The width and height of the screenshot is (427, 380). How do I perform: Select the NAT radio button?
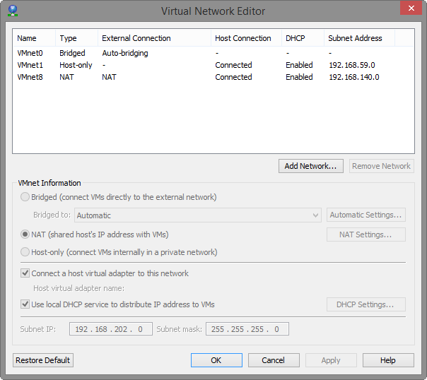(x=25, y=234)
